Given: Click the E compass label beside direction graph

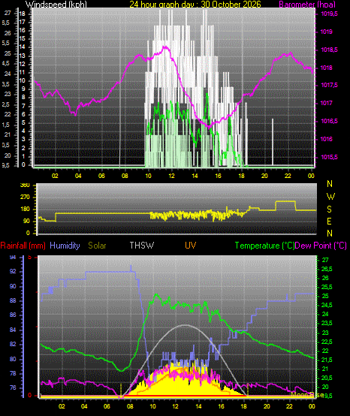Looking at the screenshot, I should pyautogui.click(x=329, y=222).
